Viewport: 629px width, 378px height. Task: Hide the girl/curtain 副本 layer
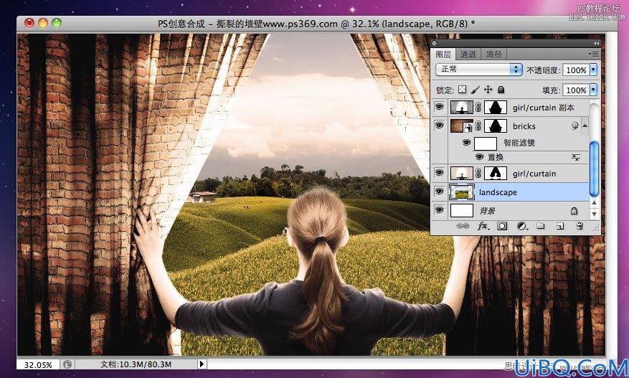click(439, 107)
